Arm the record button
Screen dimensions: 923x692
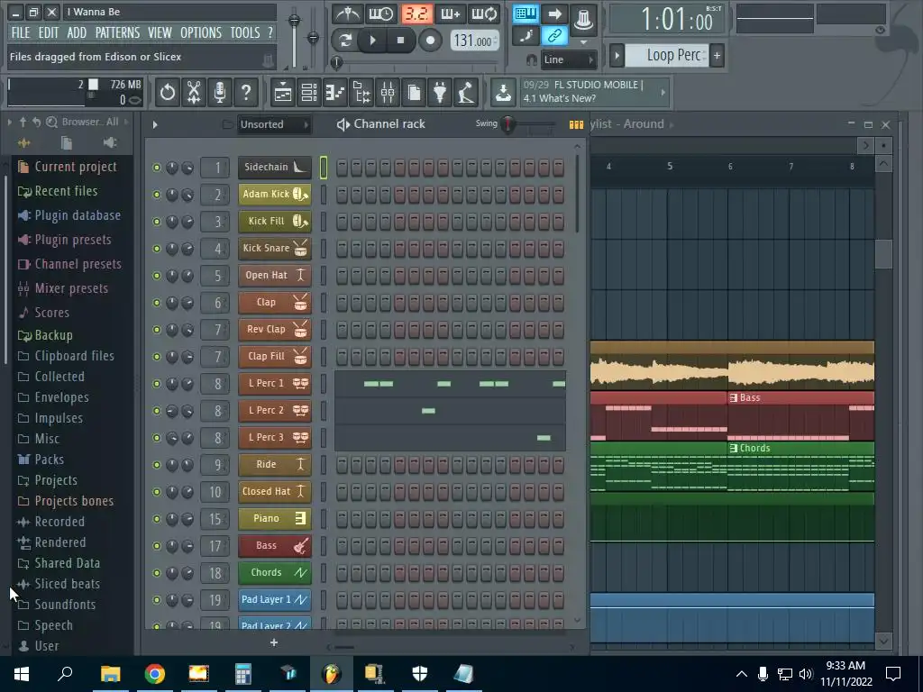pos(430,40)
